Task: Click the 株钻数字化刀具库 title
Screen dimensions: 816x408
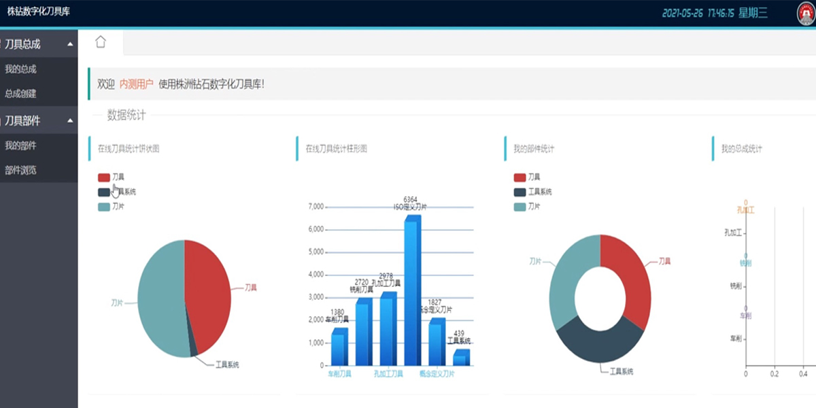Action: pyautogui.click(x=39, y=12)
